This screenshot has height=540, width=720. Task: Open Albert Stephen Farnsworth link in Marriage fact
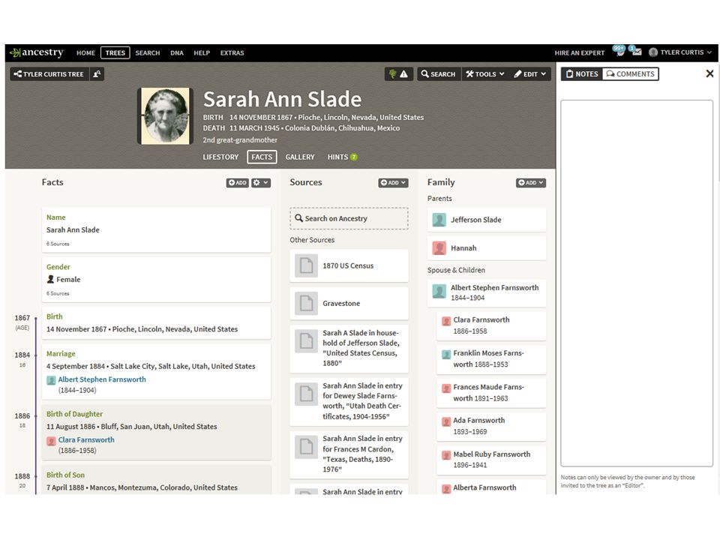pos(102,379)
